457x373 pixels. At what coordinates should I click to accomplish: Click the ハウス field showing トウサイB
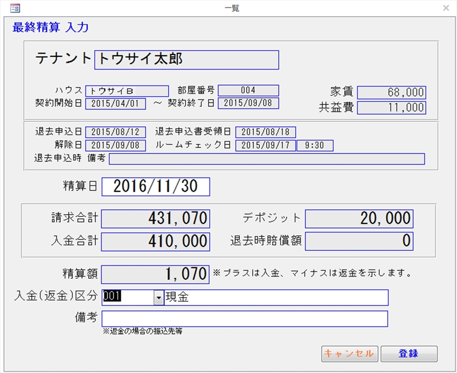point(127,91)
